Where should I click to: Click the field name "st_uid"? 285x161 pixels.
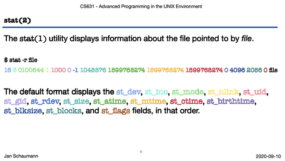tap(255, 92)
